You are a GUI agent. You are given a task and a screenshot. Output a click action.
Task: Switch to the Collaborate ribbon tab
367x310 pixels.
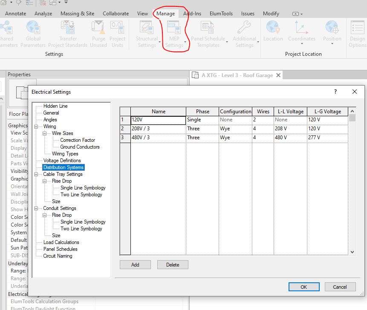116,13
